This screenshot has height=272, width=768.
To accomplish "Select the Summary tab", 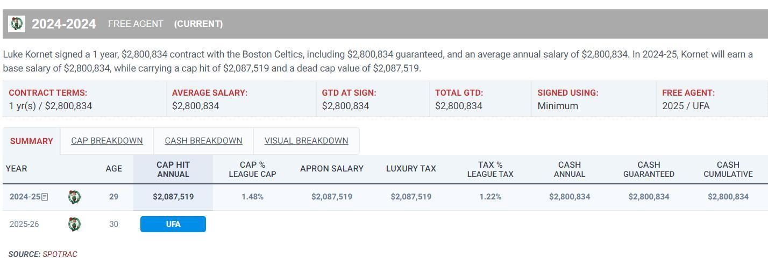I will pyautogui.click(x=31, y=141).
